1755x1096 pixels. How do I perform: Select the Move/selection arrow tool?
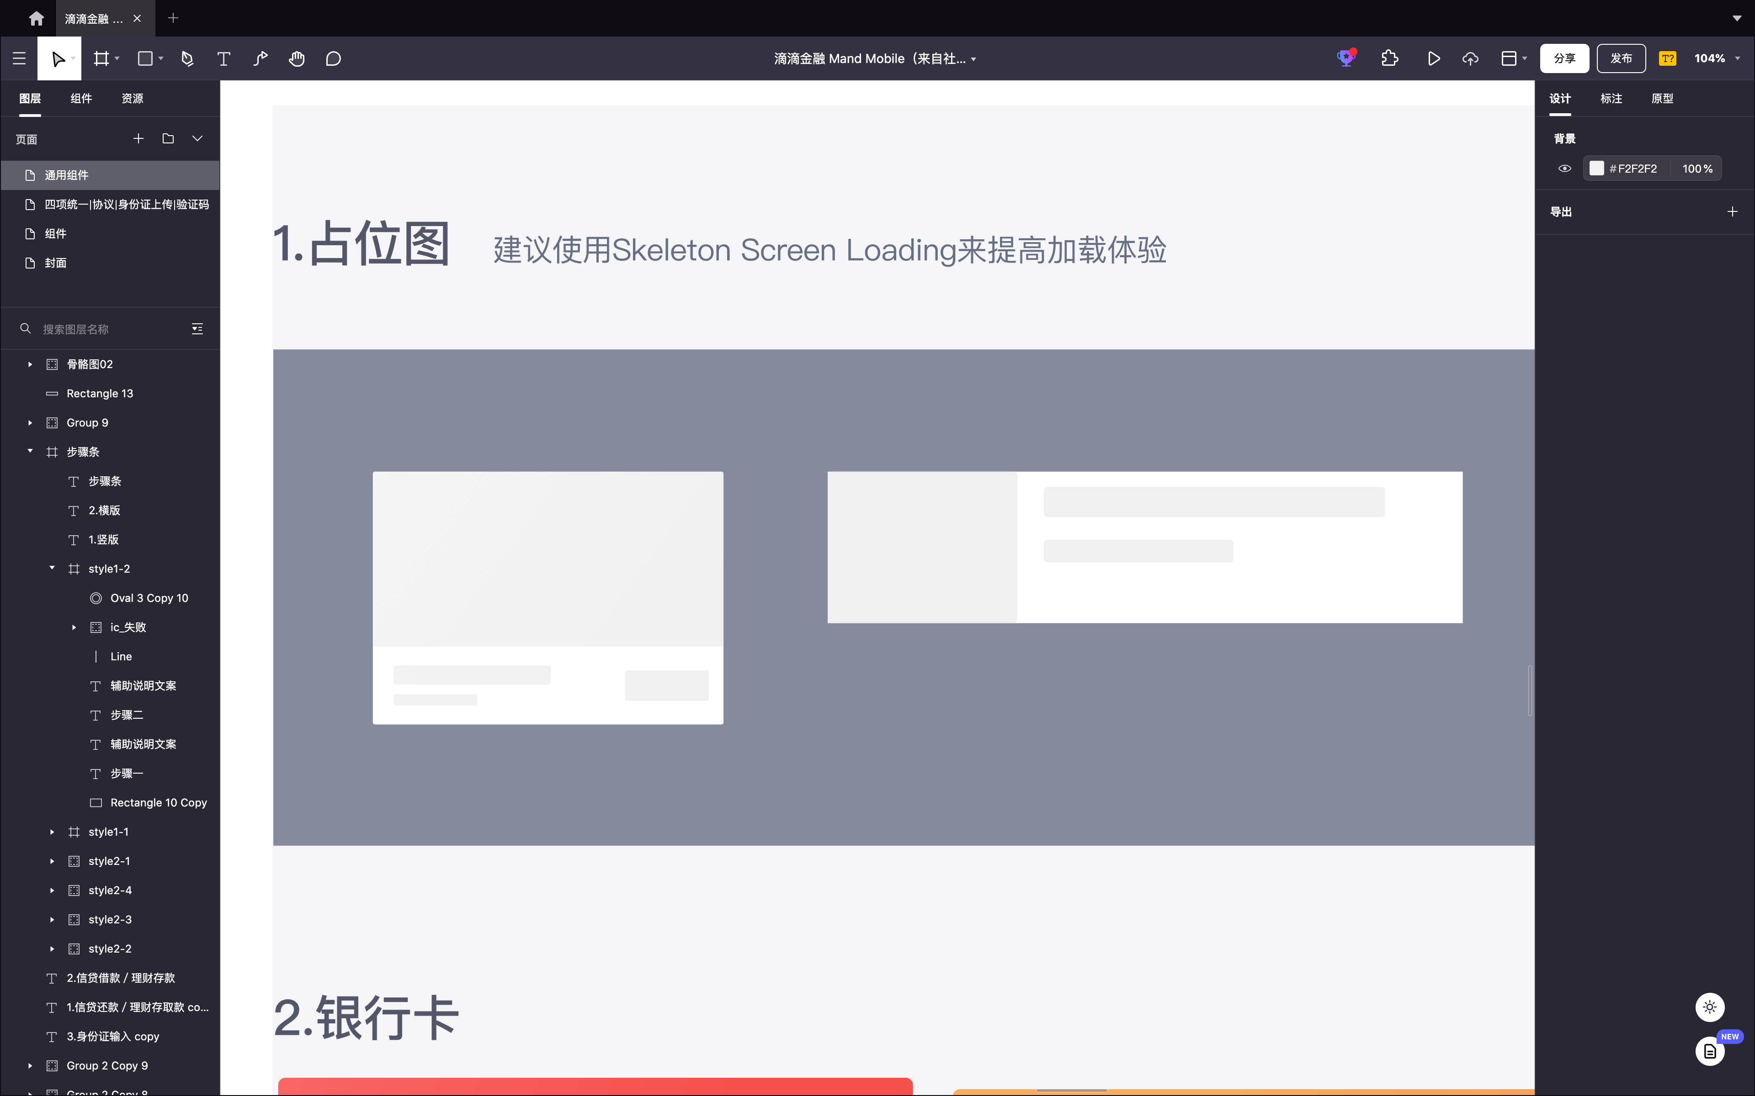click(58, 59)
